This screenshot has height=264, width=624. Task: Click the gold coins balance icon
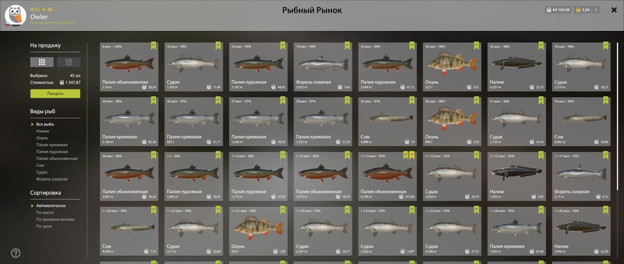coord(577,10)
